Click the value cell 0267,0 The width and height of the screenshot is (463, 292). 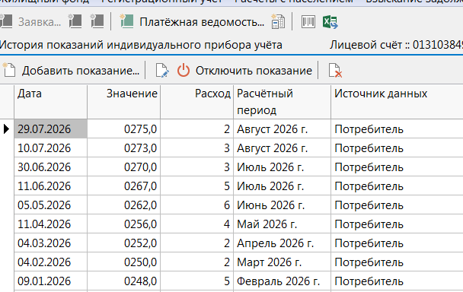[x=123, y=186]
